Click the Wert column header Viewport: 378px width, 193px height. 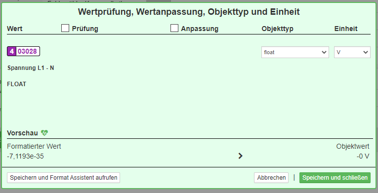[x=15, y=29]
